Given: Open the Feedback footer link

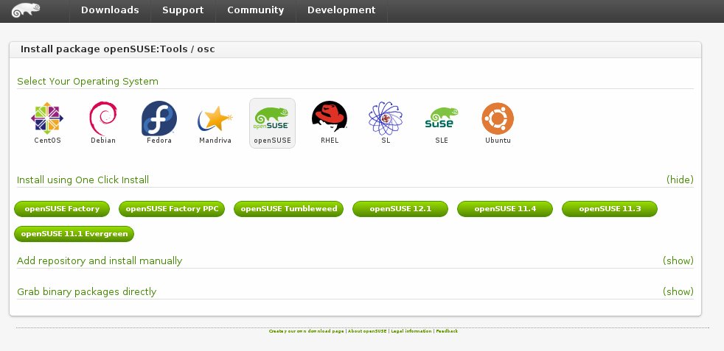Looking at the screenshot, I should pos(447,331).
